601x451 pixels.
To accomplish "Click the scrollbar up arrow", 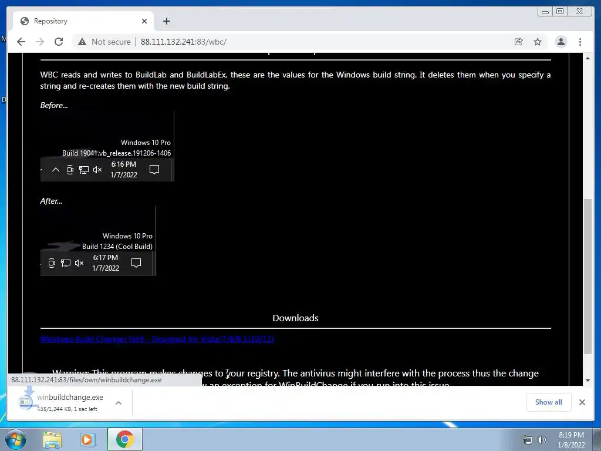I will pyautogui.click(x=588, y=58).
